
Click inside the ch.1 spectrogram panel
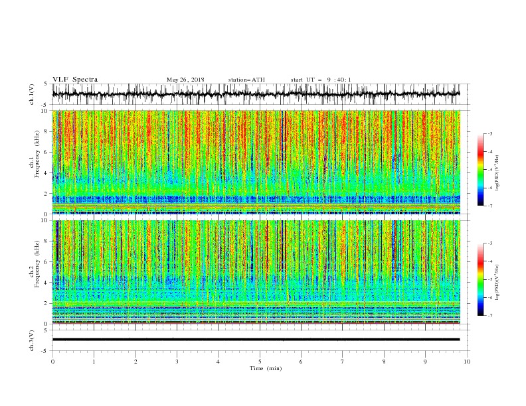[x=256, y=162]
